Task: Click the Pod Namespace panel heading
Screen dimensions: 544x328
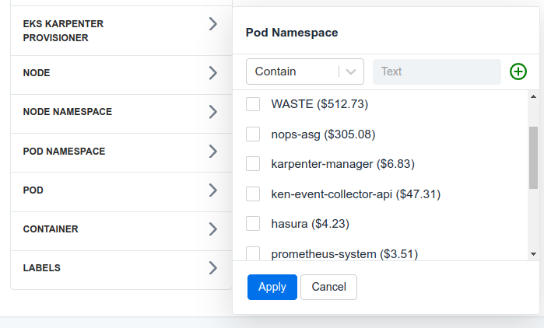Action: coord(292,33)
